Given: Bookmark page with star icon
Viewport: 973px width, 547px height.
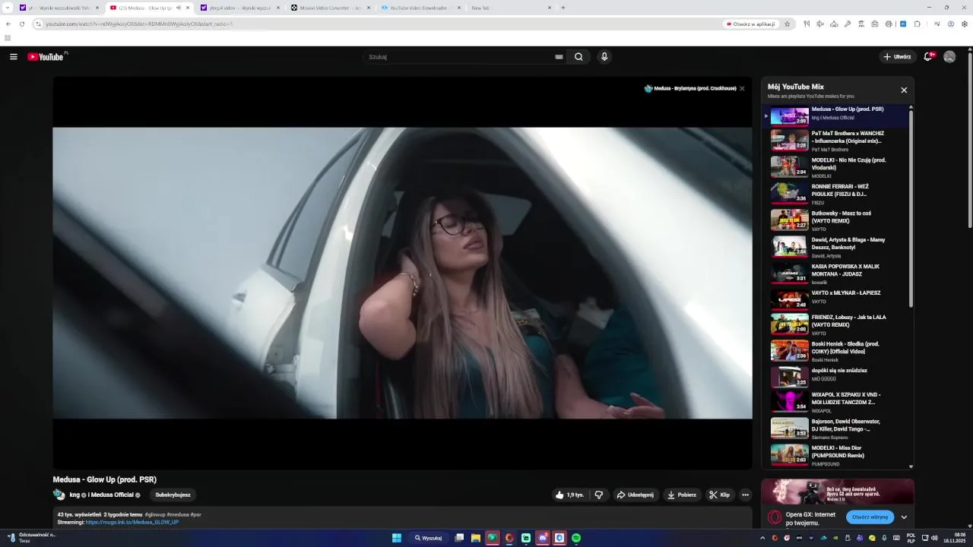Looking at the screenshot, I should (x=788, y=24).
